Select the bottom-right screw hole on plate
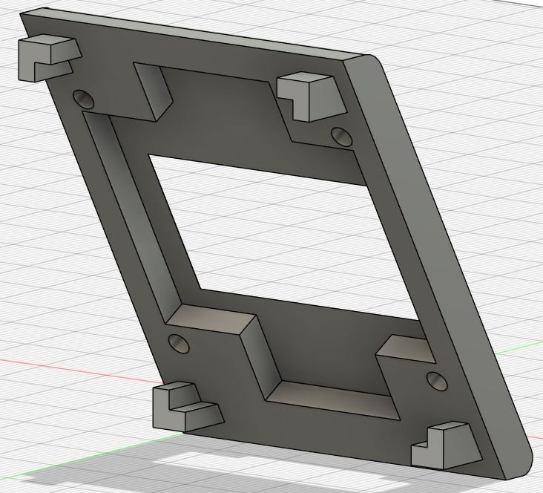 pyautogui.click(x=437, y=380)
